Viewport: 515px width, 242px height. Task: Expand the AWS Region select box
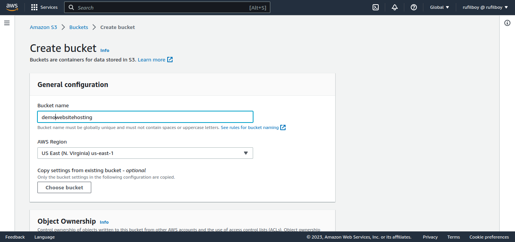coord(145,153)
